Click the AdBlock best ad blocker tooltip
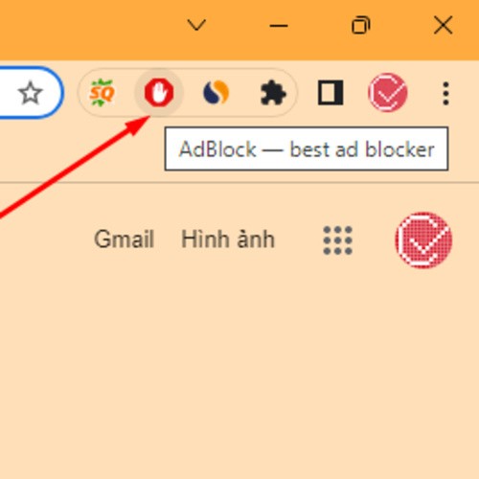479x479 pixels. pyautogui.click(x=307, y=148)
